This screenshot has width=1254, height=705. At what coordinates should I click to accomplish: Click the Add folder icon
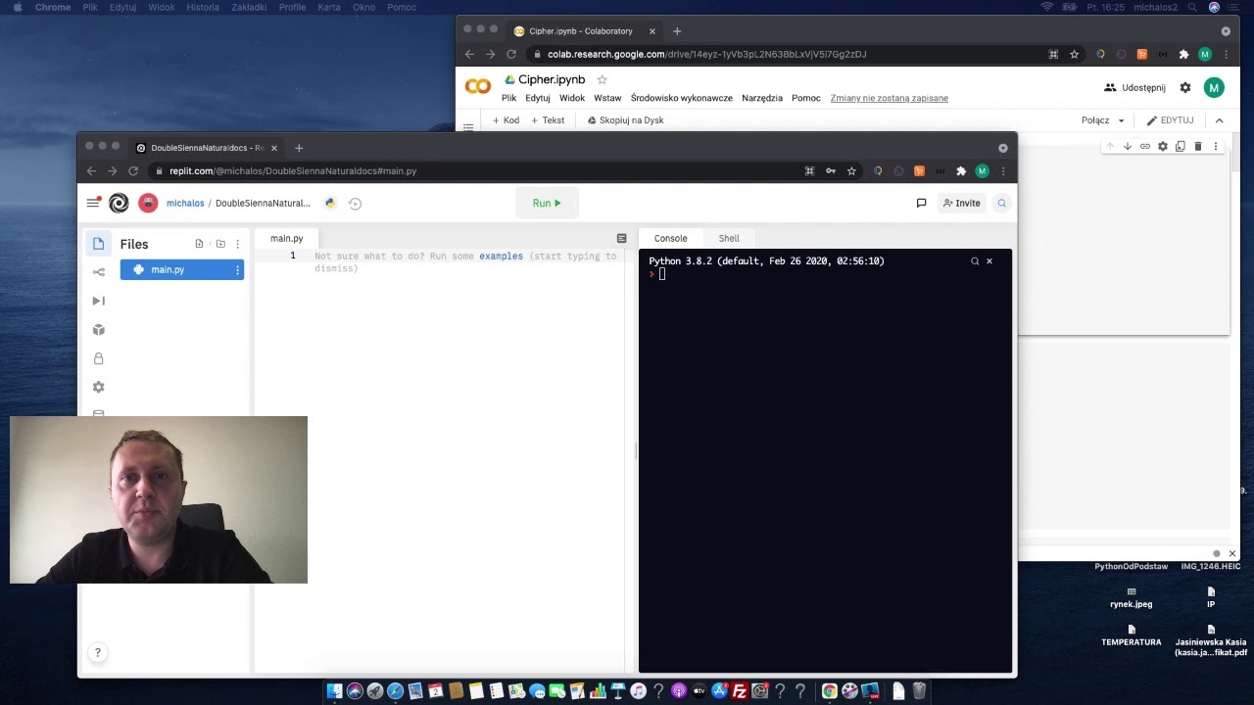tap(220, 244)
